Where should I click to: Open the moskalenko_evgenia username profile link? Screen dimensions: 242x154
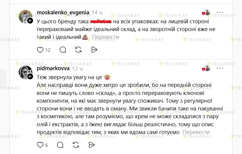[x=63, y=12]
